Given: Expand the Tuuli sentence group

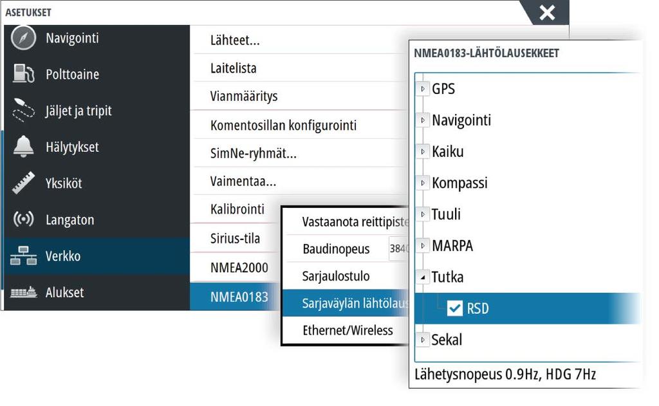Looking at the screenshot, I should (423, 214).
